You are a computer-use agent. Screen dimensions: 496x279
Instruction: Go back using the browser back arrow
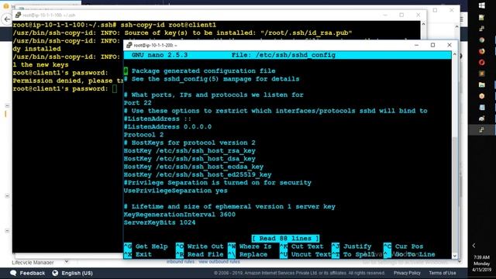(x=7, y=19)
